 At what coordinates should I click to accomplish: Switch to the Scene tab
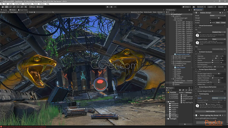(4, 10)
